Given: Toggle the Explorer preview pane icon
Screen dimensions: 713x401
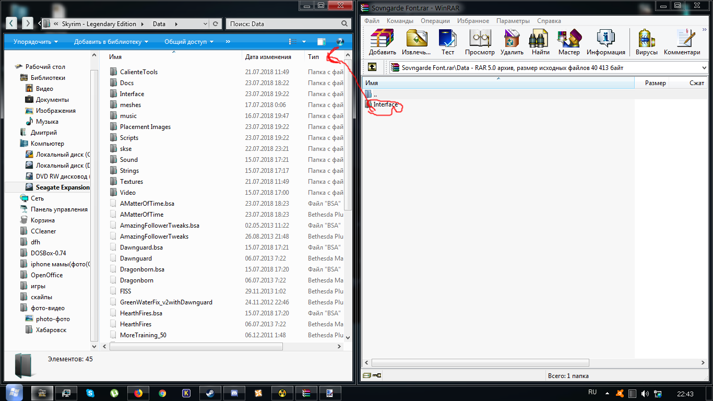Looking at the screenshot, I should 322,42.
